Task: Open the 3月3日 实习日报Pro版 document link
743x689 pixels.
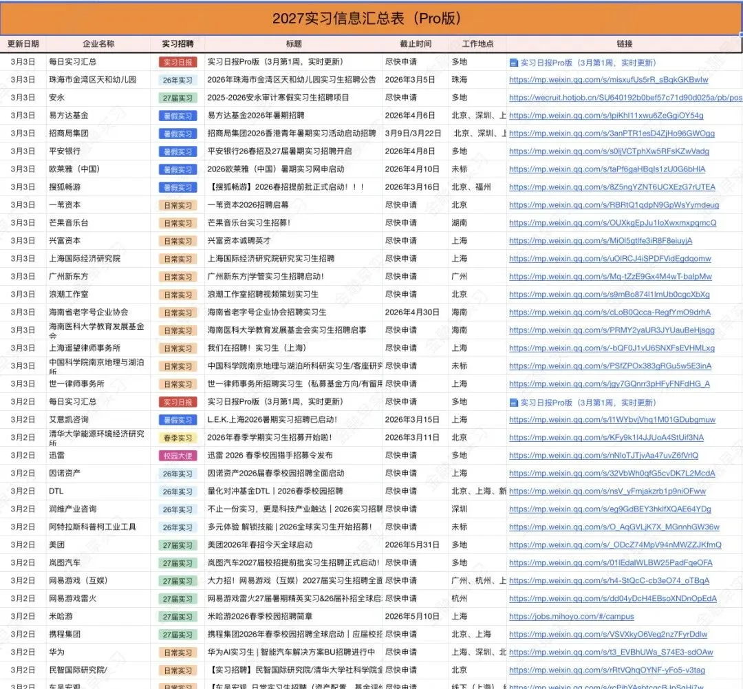Action: tap(588, 63)
